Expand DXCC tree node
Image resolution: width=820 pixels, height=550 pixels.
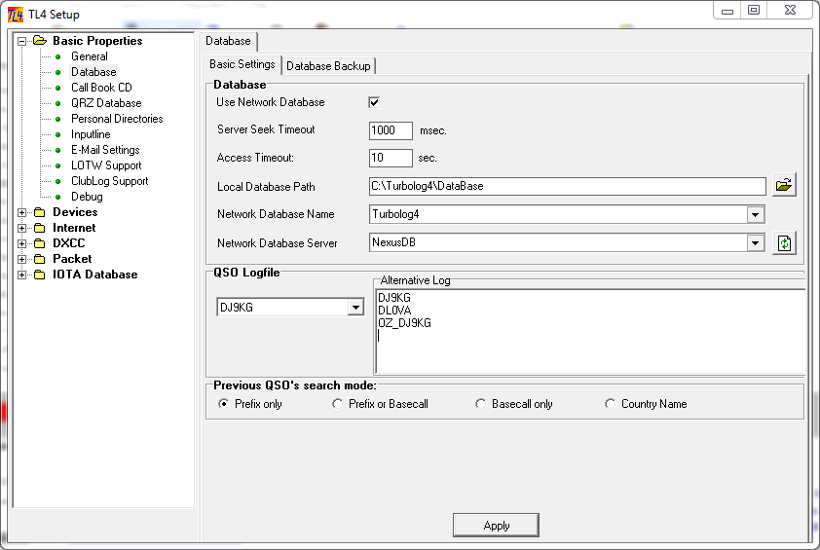[22, 243]
